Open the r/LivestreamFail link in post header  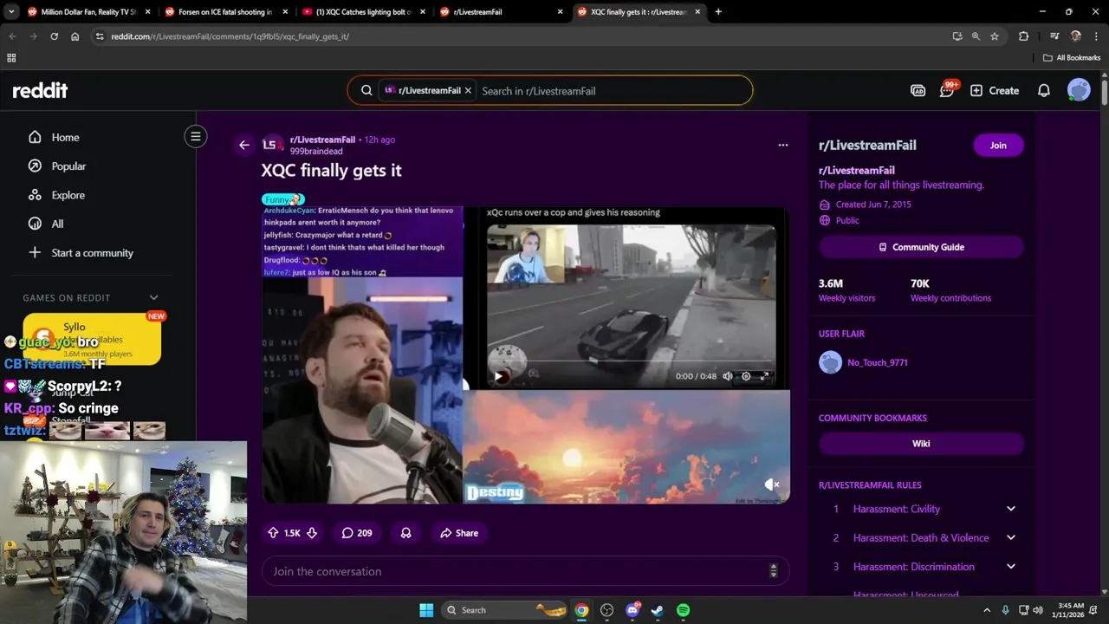coord(322,140)
